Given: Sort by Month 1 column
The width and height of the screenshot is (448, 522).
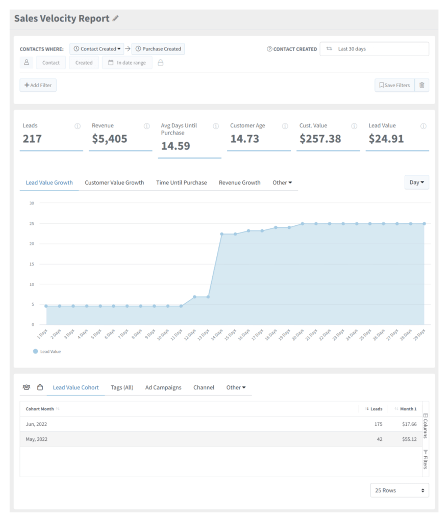Looking at the screenshot, I should 405,409.
